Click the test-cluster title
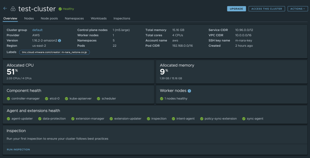310x158 pixels. pos(37,9)
